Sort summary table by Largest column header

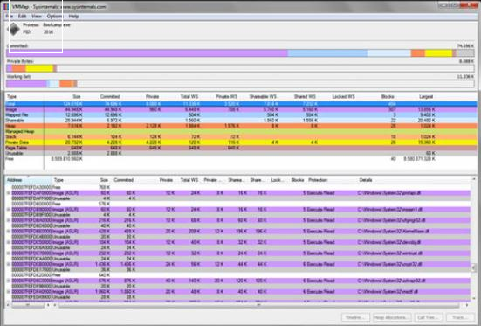tap(426, 96)
